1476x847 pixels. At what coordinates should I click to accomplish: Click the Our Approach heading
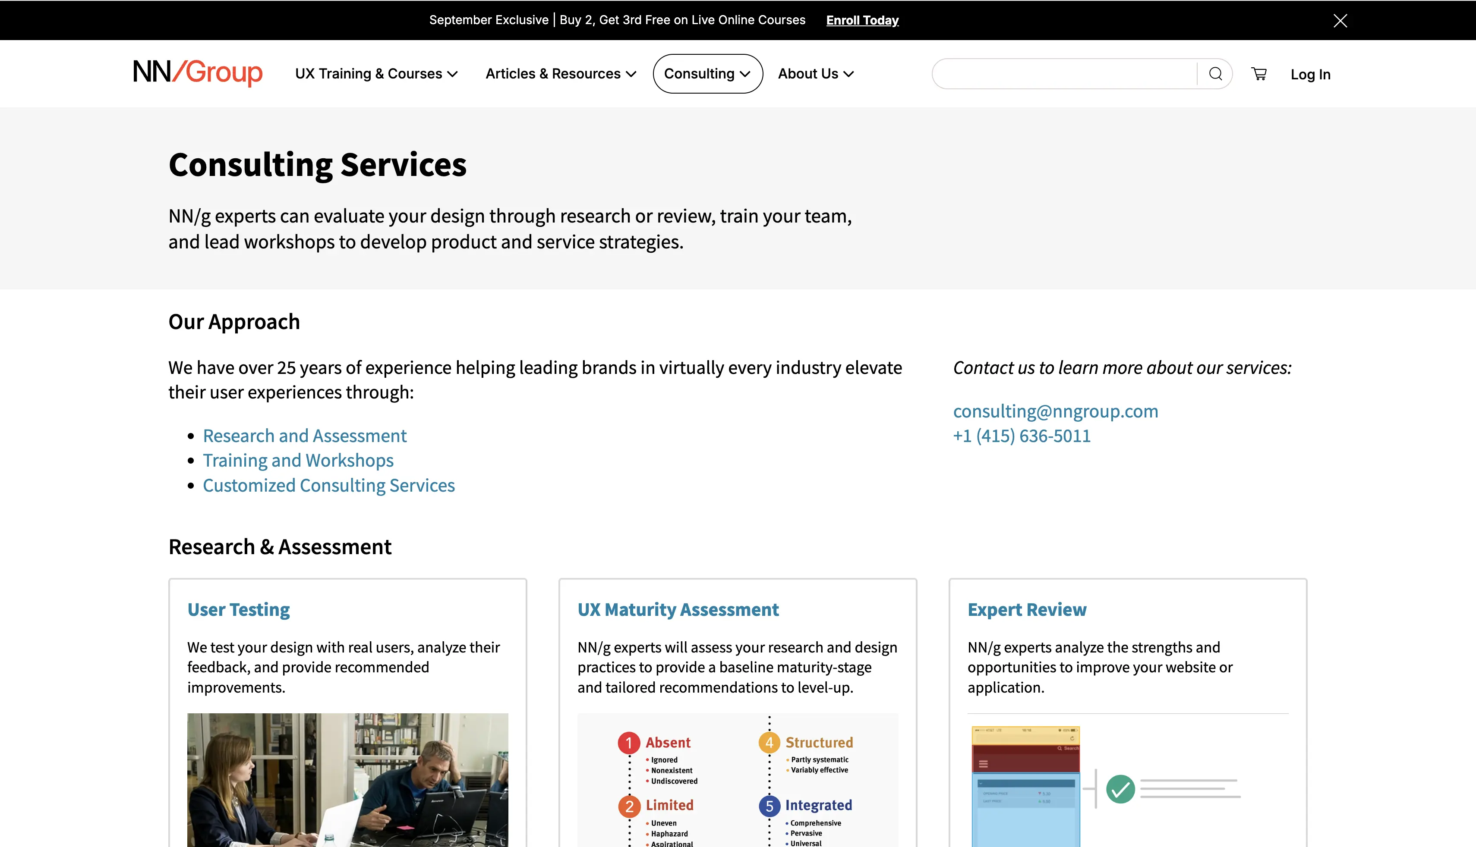pyautogui.click(x=234, y=322)
